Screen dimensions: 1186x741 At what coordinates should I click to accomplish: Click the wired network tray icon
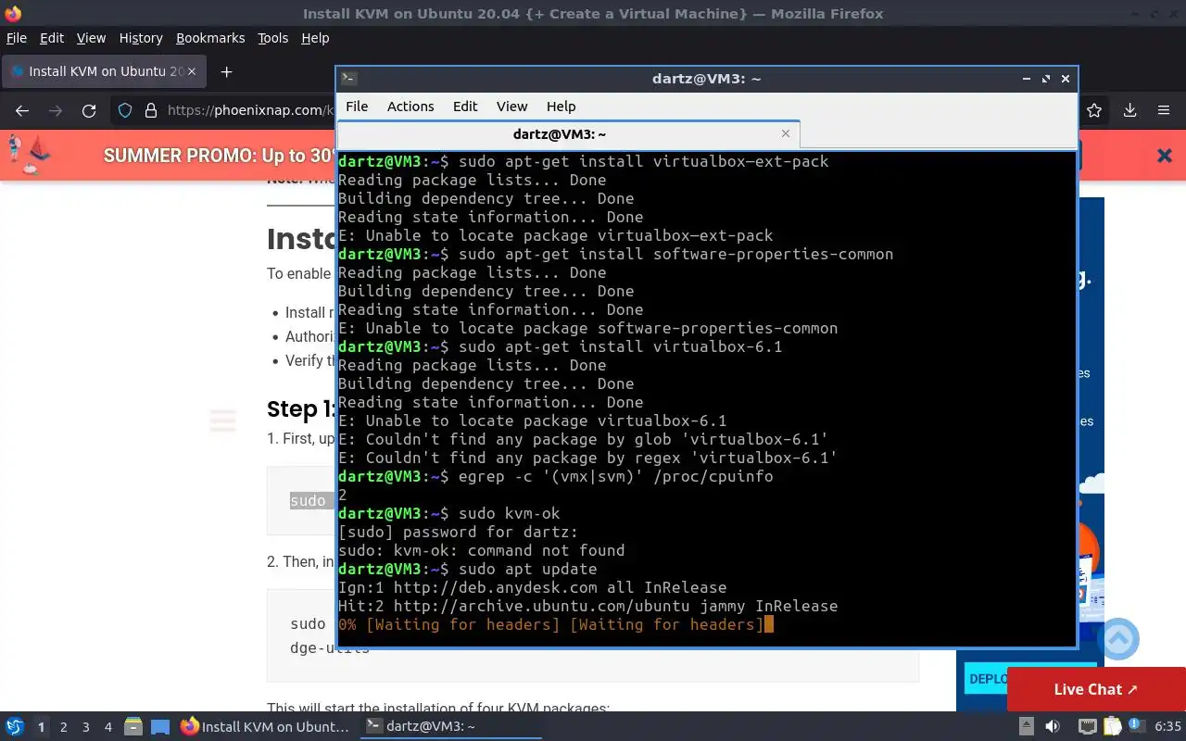point(1088,726)
